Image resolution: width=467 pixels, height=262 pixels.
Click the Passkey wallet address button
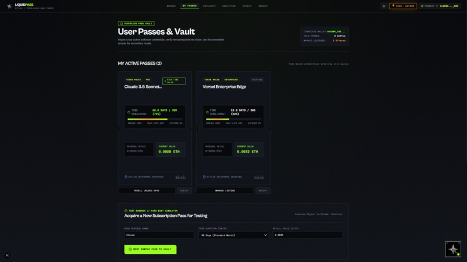click(440, 6)
